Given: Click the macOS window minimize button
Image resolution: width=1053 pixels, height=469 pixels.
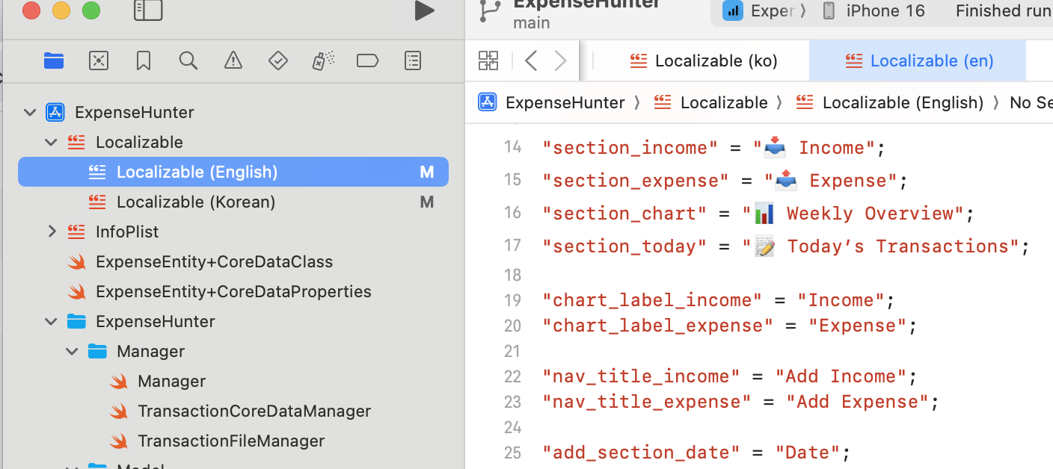Looking at the screenshot, I should click(61, 10).
